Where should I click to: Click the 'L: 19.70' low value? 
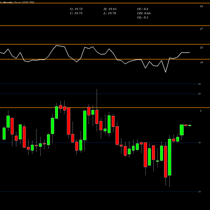[110, 13]
